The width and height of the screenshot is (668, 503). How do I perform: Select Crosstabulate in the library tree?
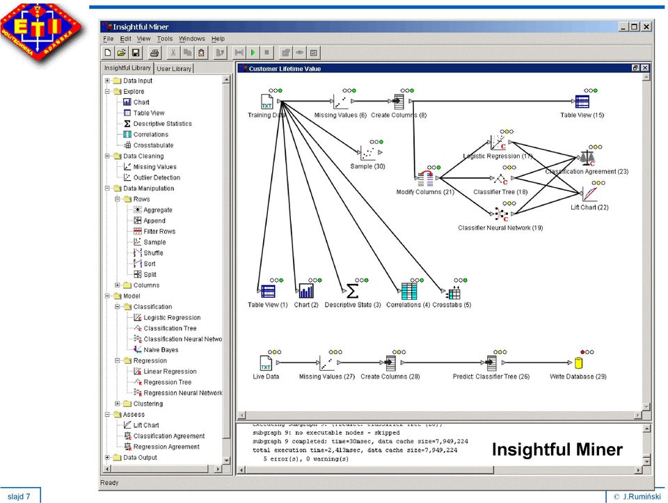click(x=153, y=145)
